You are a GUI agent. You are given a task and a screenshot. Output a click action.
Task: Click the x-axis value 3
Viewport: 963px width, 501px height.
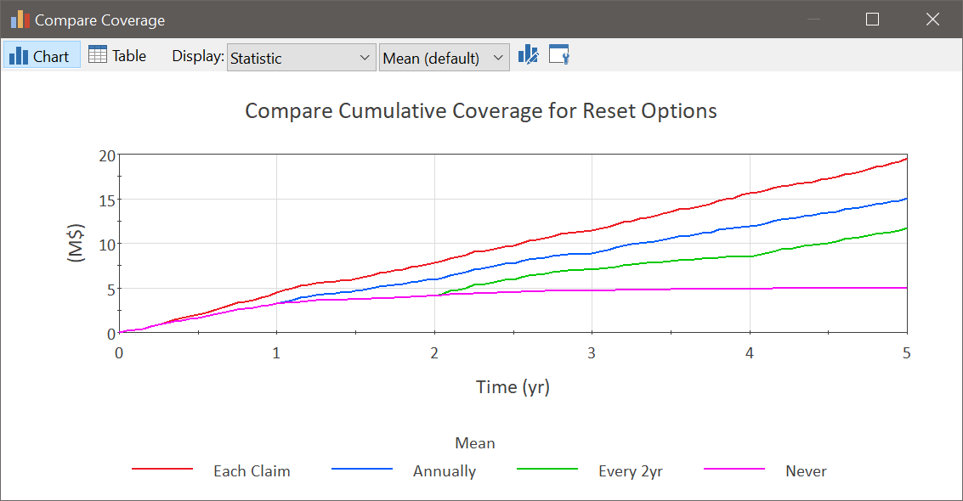pyautogui.click(x=592, y=353)
